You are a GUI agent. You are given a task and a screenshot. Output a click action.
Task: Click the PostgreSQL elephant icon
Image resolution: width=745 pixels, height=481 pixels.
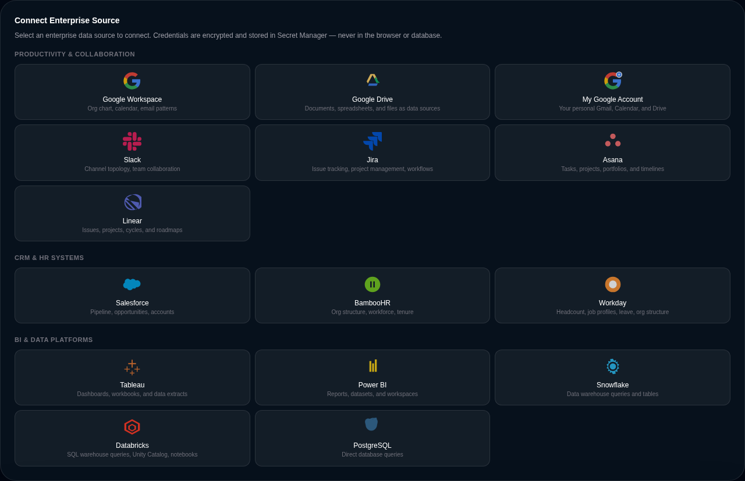point(371,425)
